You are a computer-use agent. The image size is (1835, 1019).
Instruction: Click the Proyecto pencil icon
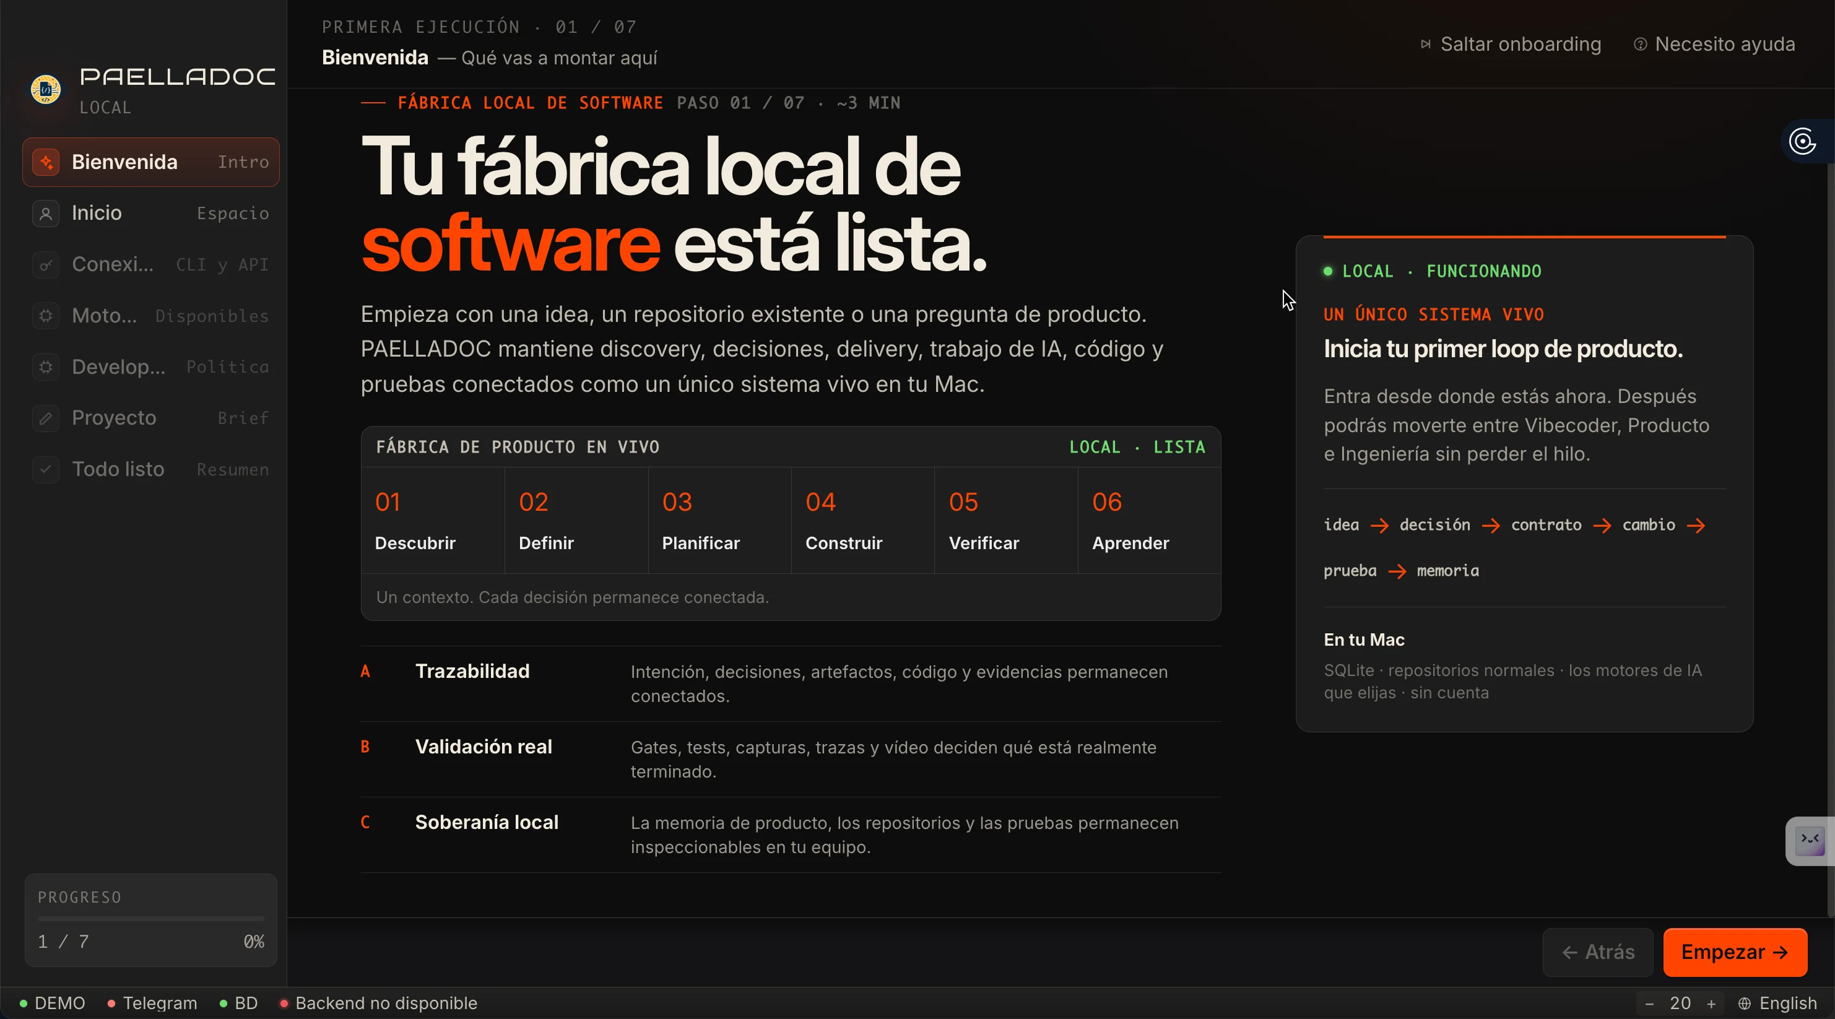46,418
